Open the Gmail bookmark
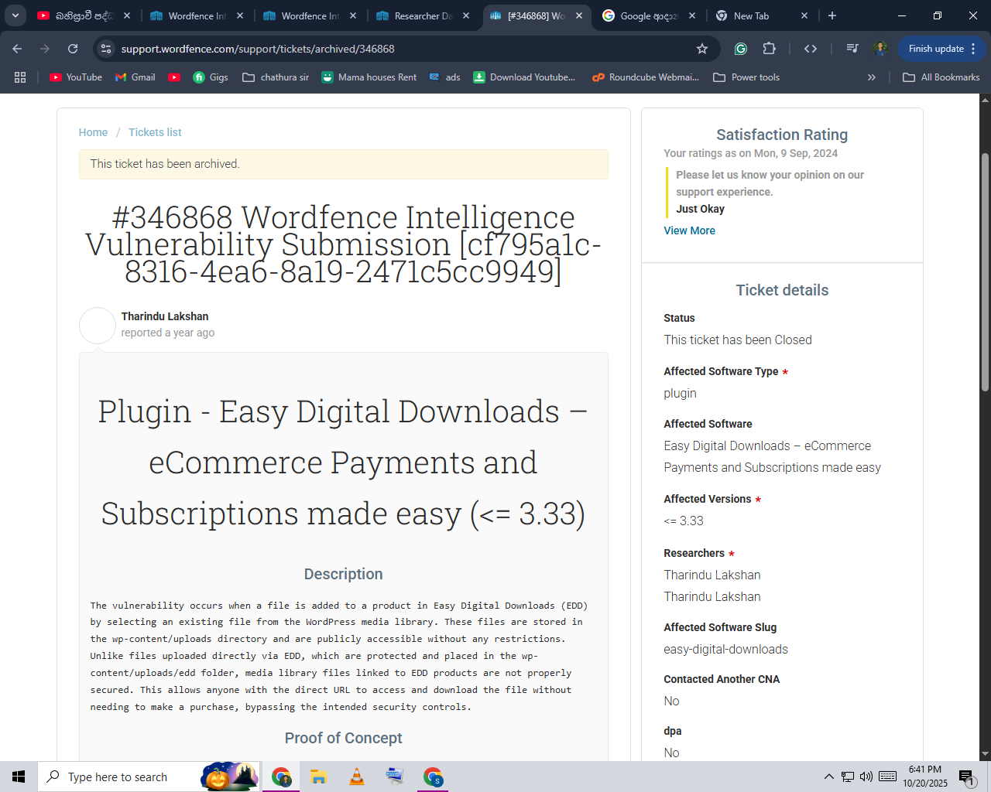This screenshot has height=792, width=991. click(135, 77)
